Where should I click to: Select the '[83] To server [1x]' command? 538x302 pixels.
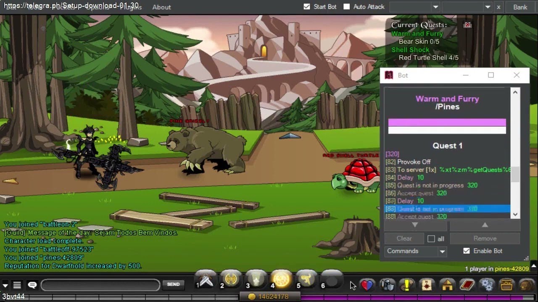click(x=448, y=170)
